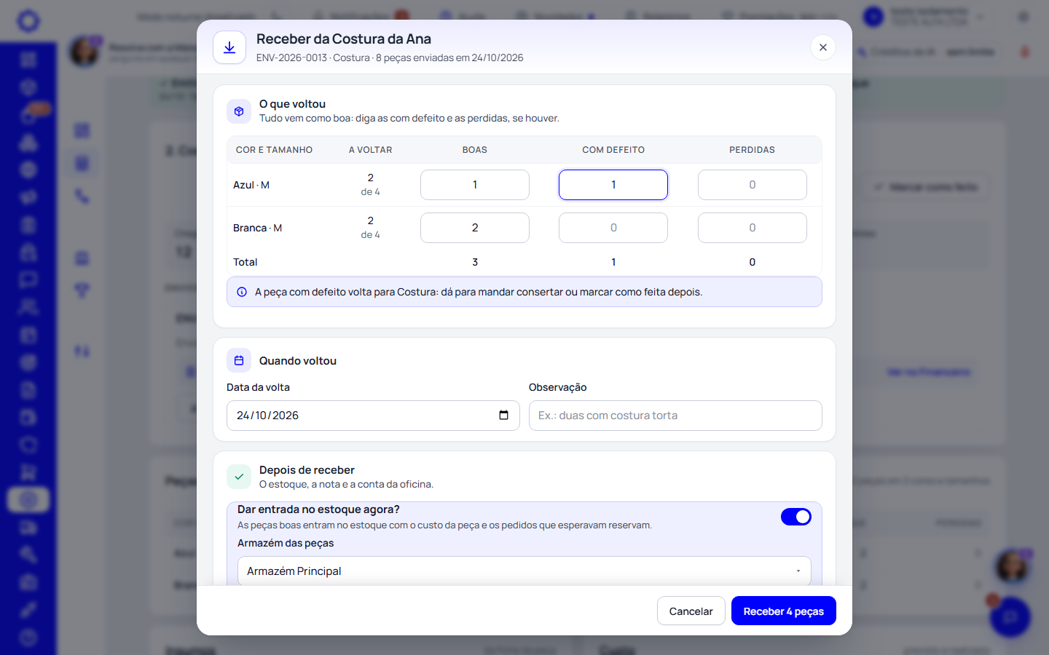The width and height of the screenshot is (1049, 655).
Task: Confirm with Receber 4 peças button
Action: tap(784, 611)
